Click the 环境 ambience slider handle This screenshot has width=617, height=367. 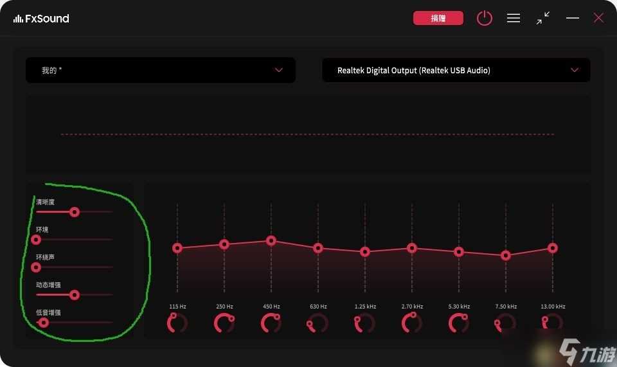36,240
